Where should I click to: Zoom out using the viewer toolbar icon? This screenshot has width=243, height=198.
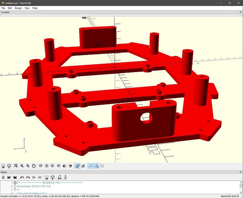coord(28,166)
